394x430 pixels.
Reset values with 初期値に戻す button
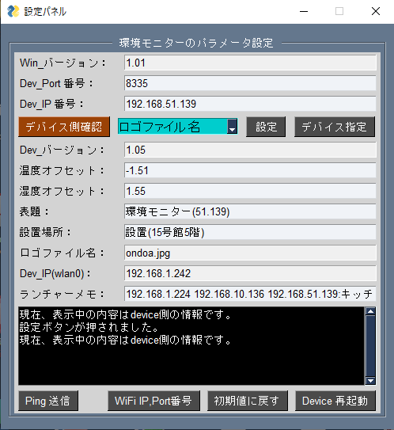click(x=248, y=401)
